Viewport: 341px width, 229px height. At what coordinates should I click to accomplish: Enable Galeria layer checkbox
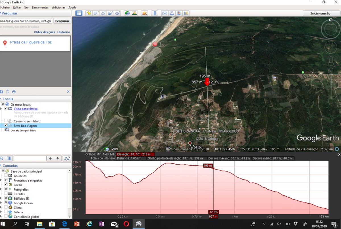(x=6, y=212)
